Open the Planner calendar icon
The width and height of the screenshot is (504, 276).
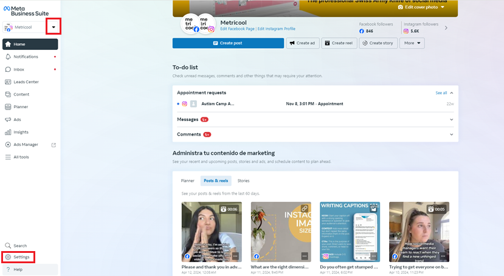coord(9,107)
